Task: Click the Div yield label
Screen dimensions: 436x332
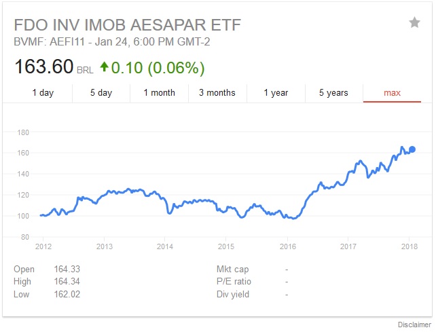Action: tap(233, 294)
